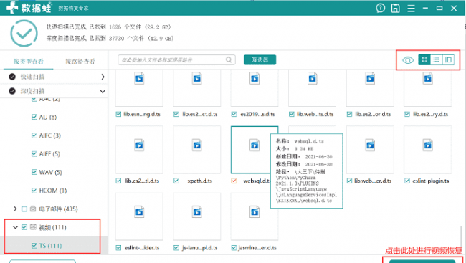This screenshot has width=466, height=263.
Task: Select the lib.web...er.d.ts thumbnail
Action: [x=370, y=150]
